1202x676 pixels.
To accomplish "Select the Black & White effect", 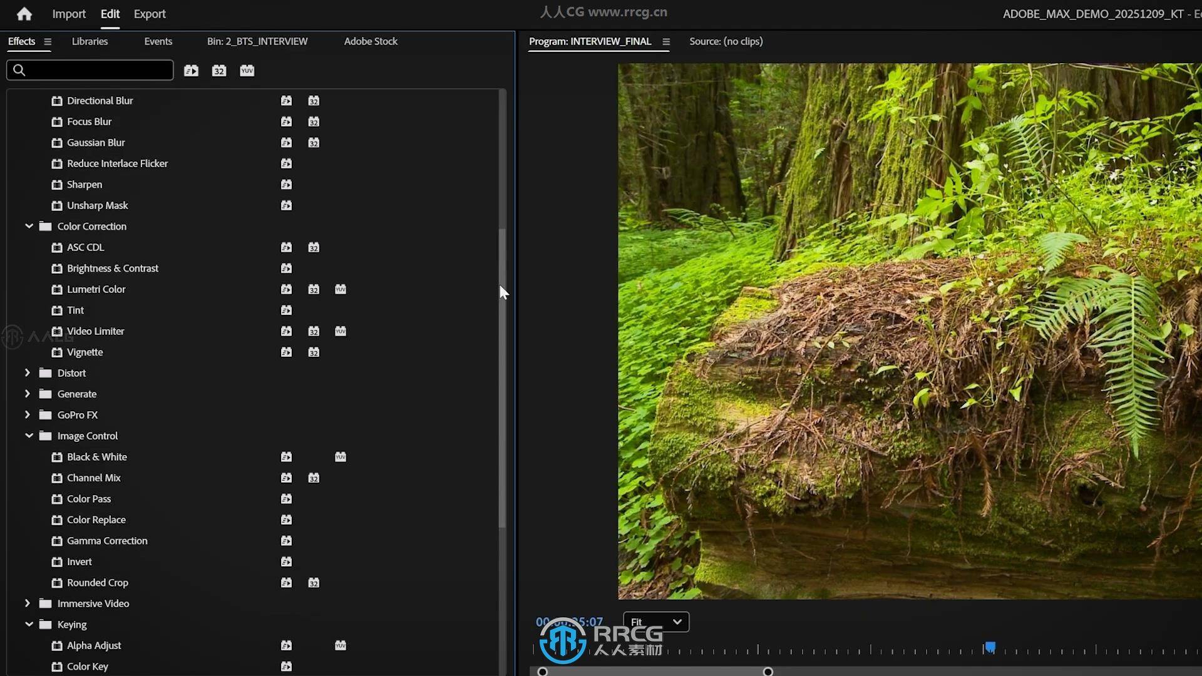I will click(x=97, y=457).
